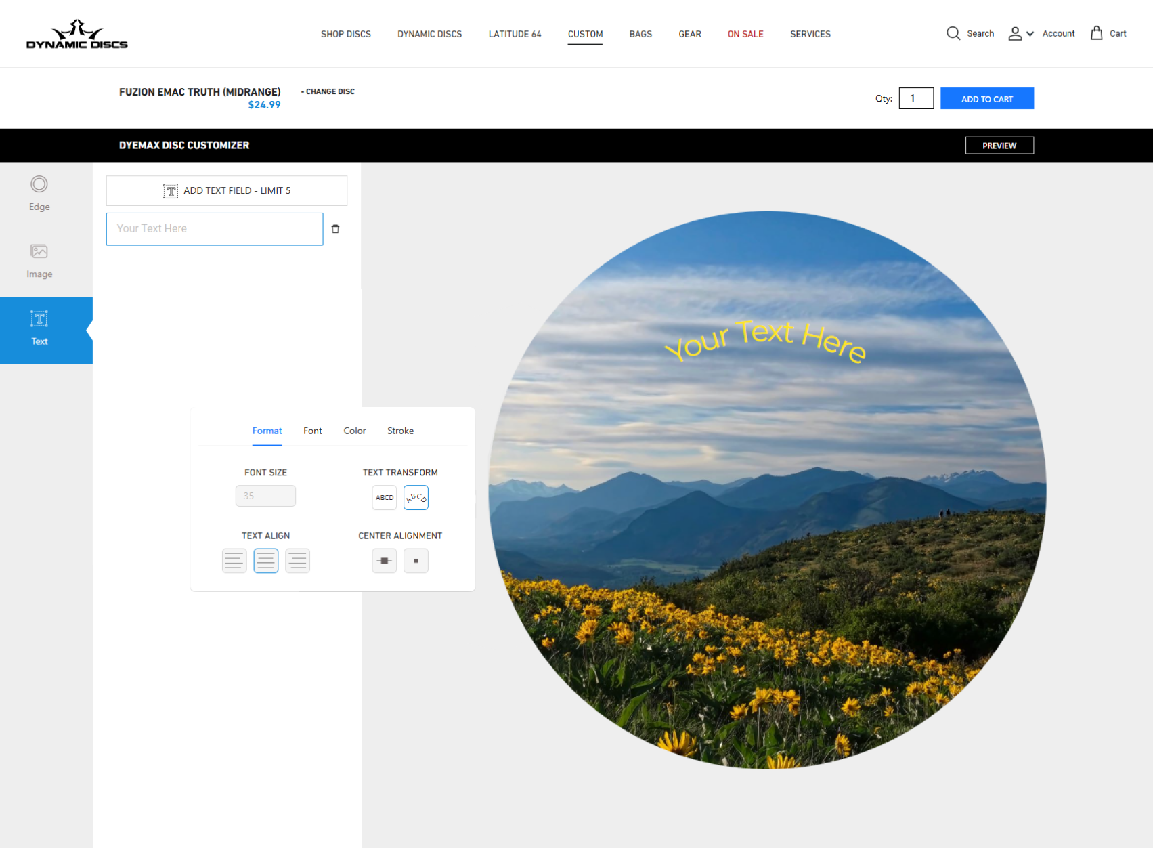Image resolution: width=1153 pixels, height=848 pixels.
Task: Click the Change Disc link
Action: (x=328, y=91)
